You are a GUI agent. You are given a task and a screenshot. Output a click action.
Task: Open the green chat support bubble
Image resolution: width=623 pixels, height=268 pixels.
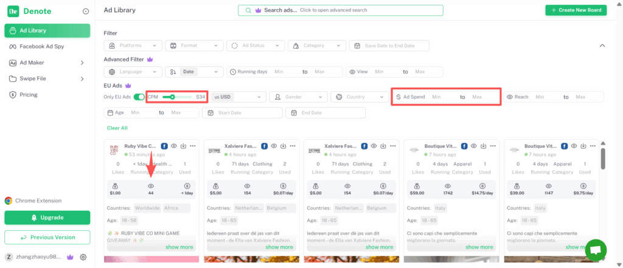[x=596, y=250]
